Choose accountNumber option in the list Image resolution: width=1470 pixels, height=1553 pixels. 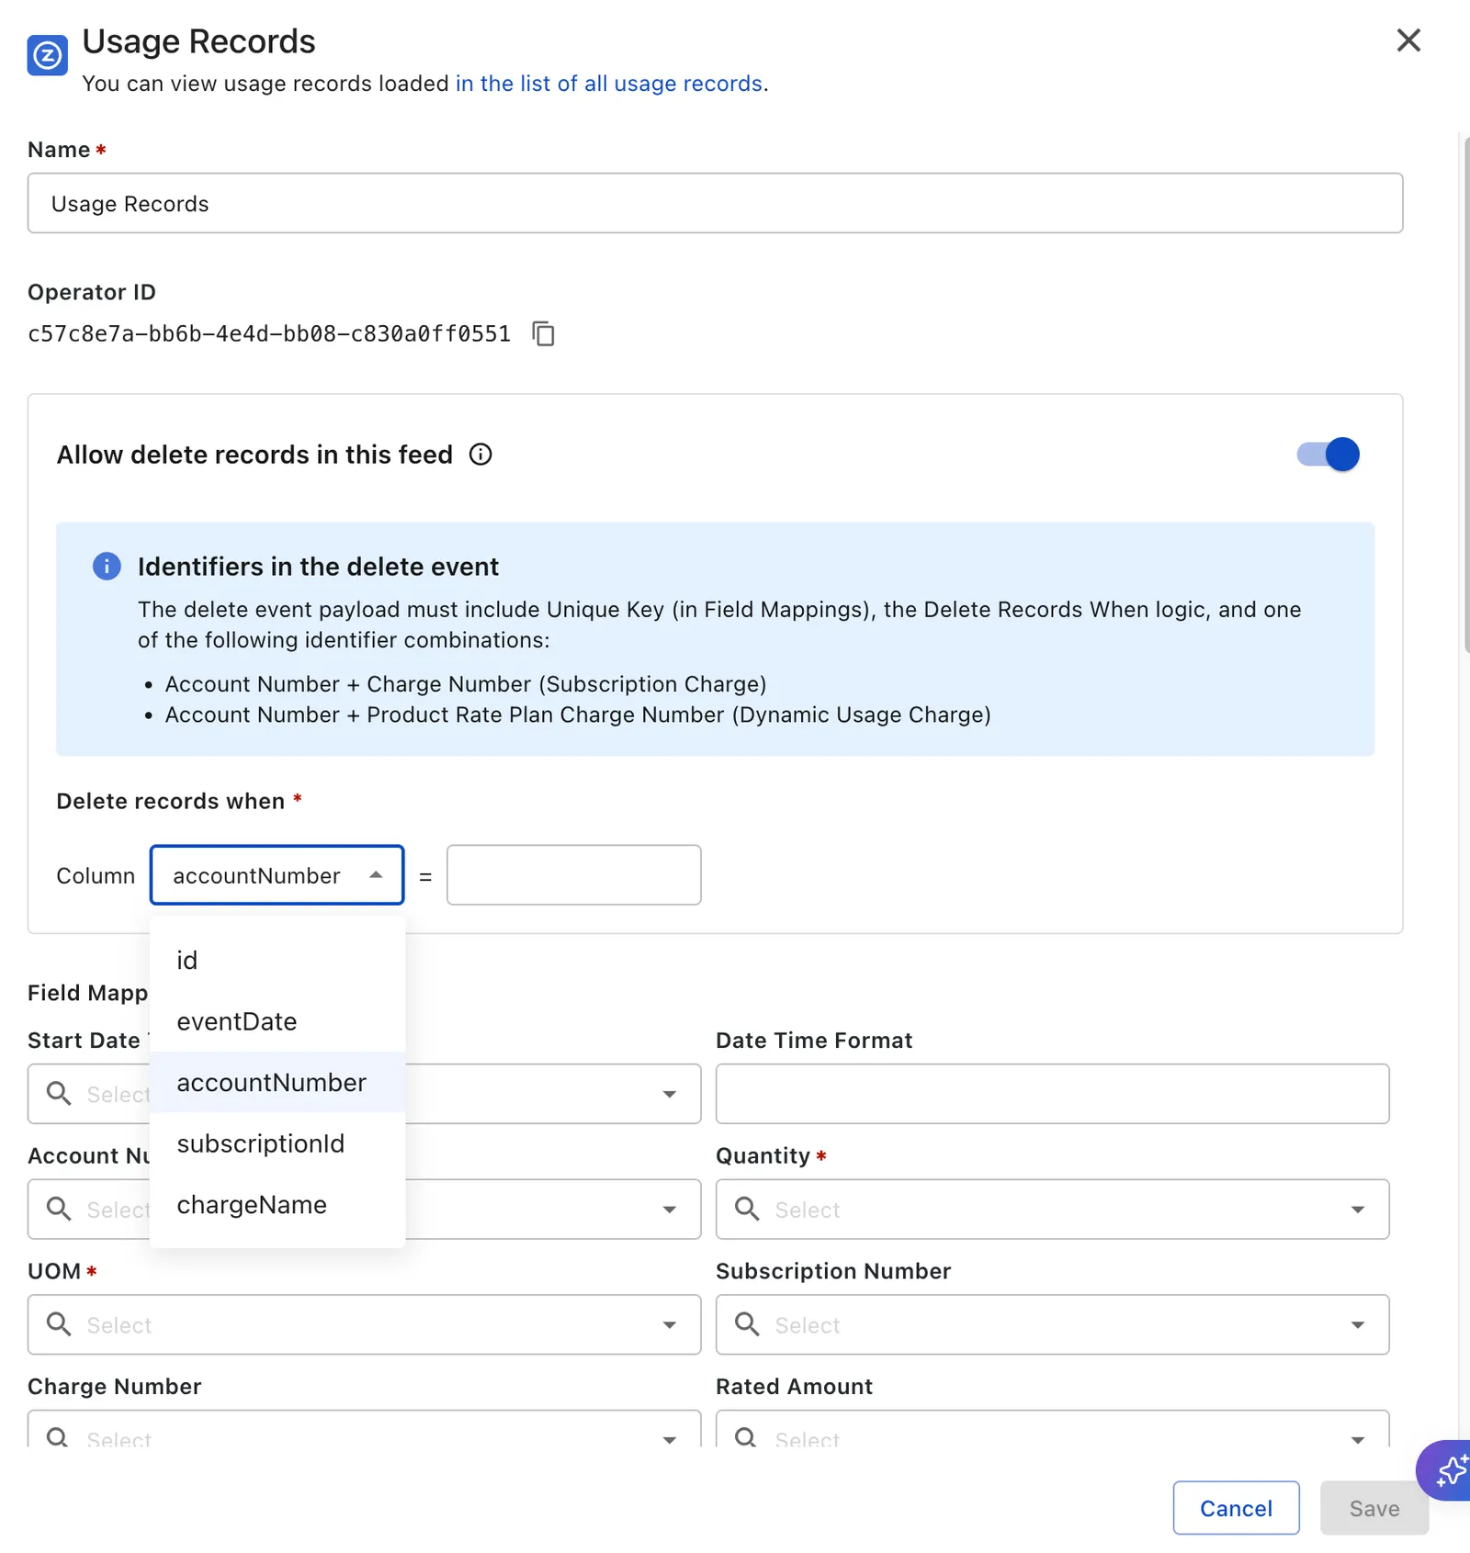(x=277, y=1083)
